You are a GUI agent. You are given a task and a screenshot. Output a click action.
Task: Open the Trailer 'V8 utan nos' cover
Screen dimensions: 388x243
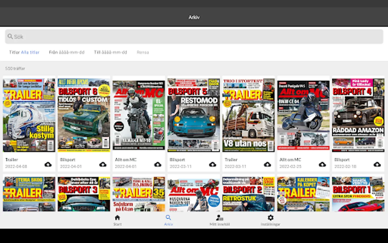coord(248,115)
